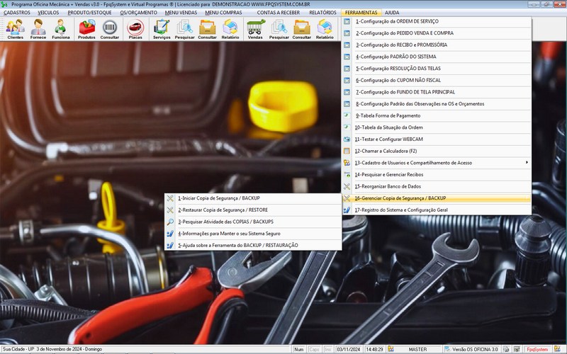Image resolution: width=567 pixels, height=354 pixels.
Task: Select Configuração da ORDEM DE SERVIÇO
Action: click(x=396, y=21)
